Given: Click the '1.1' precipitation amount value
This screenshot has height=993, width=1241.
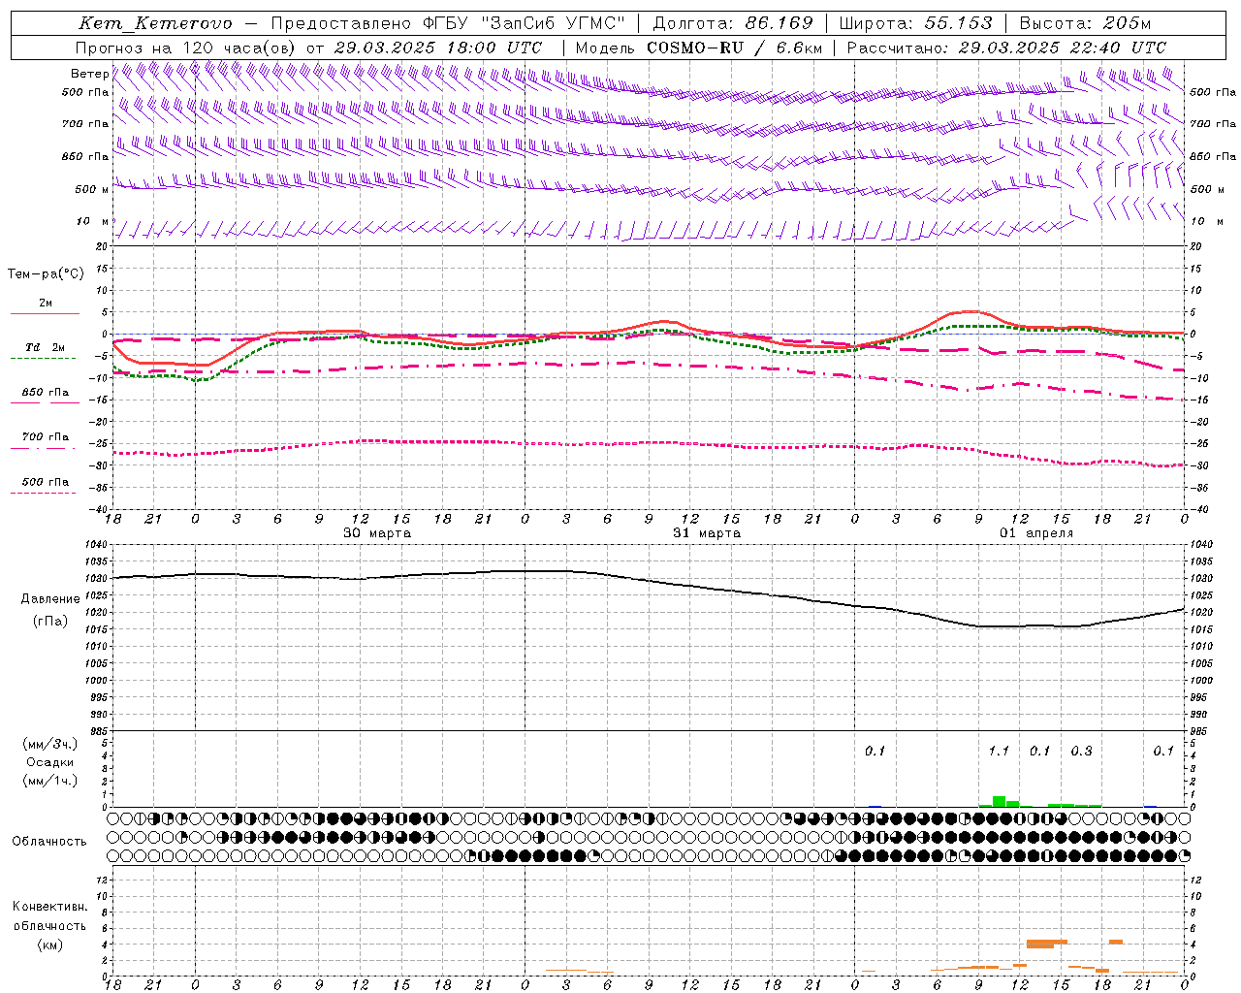Looking at the screenshot, I should pyautogui.click(x=999, y=752).
